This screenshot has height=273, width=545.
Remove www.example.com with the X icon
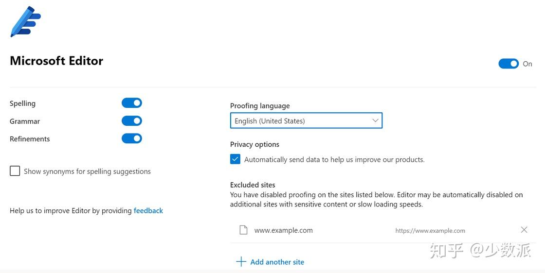[x=524, y=230]
